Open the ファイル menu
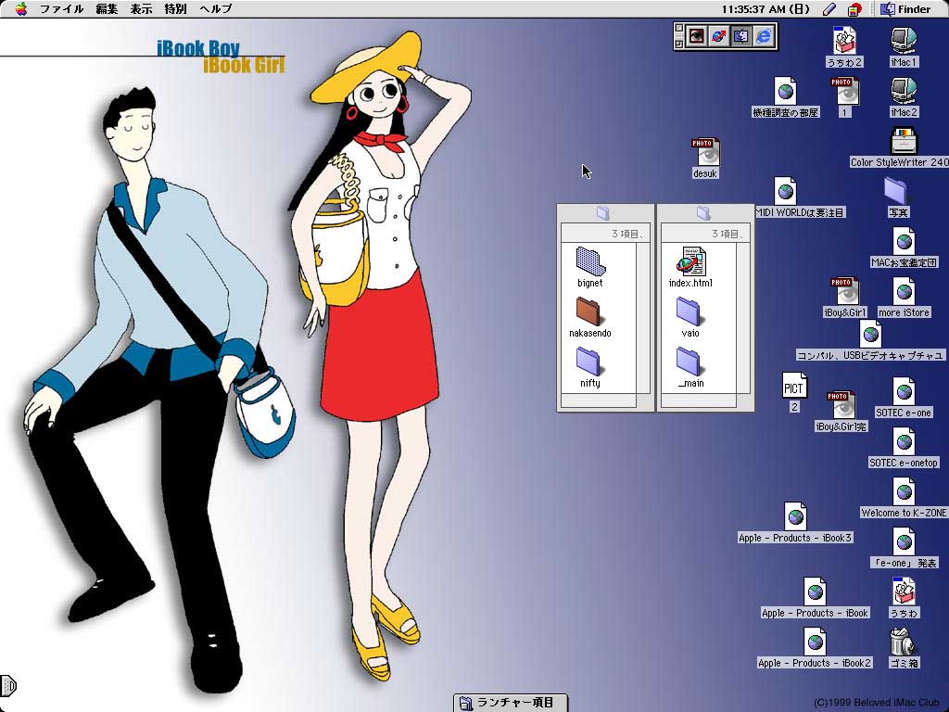The height and width of the screenshot is (712, 949). tap(61, 9)
